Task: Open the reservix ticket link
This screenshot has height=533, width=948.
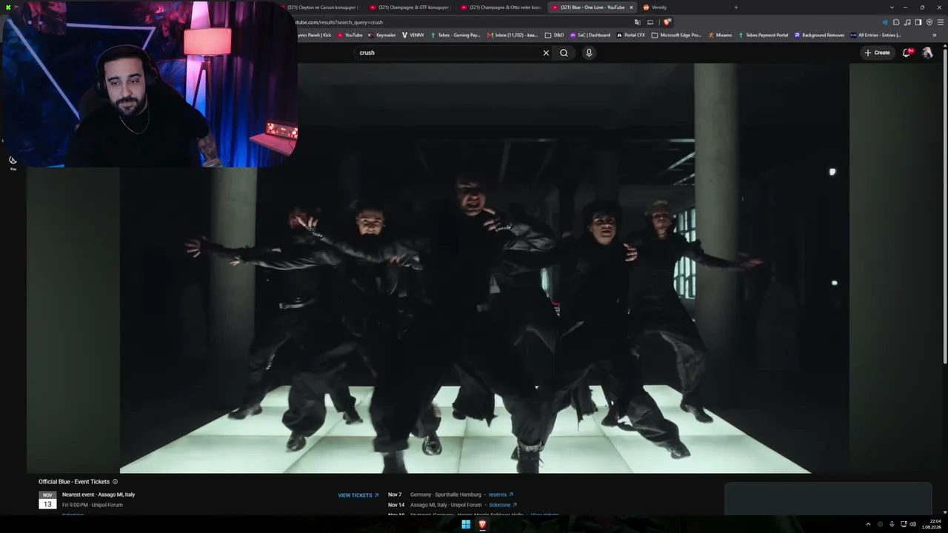Action: click(501, 495)
